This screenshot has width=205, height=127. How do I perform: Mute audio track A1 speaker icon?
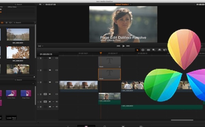tap(57, 102)
